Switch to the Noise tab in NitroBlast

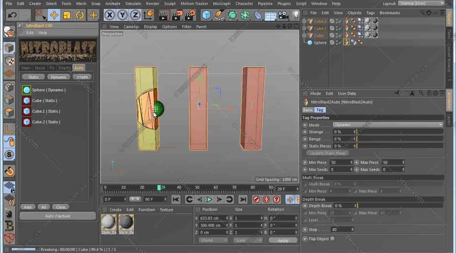click(x=40, y=68)
